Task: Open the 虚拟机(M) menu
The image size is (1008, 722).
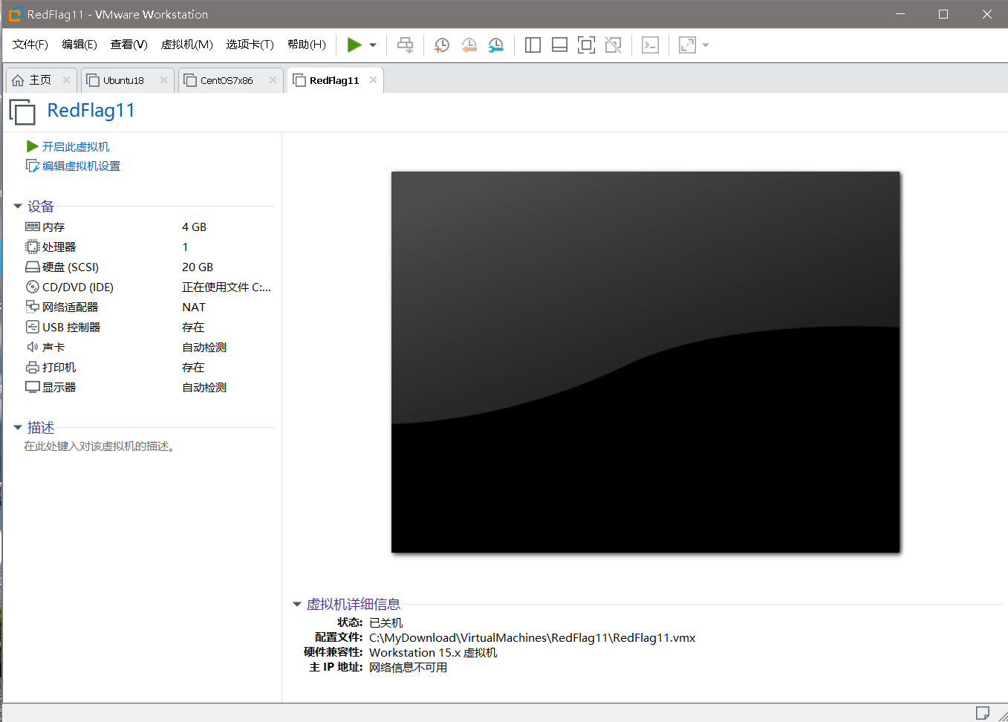Action: coord(187,45)
